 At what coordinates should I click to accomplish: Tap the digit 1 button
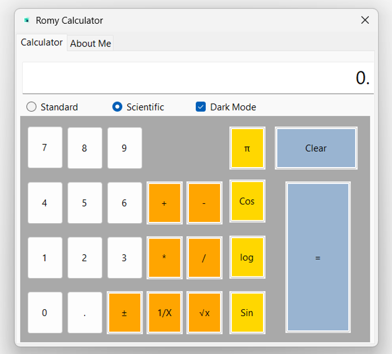45,258
